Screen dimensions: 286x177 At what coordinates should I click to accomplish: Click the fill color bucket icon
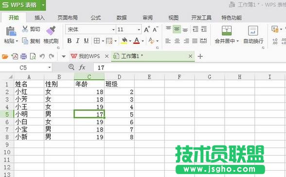(x=124, y=41)
